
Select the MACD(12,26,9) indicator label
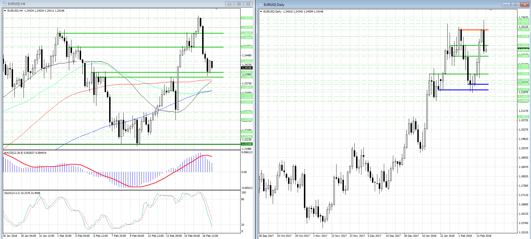25,153
